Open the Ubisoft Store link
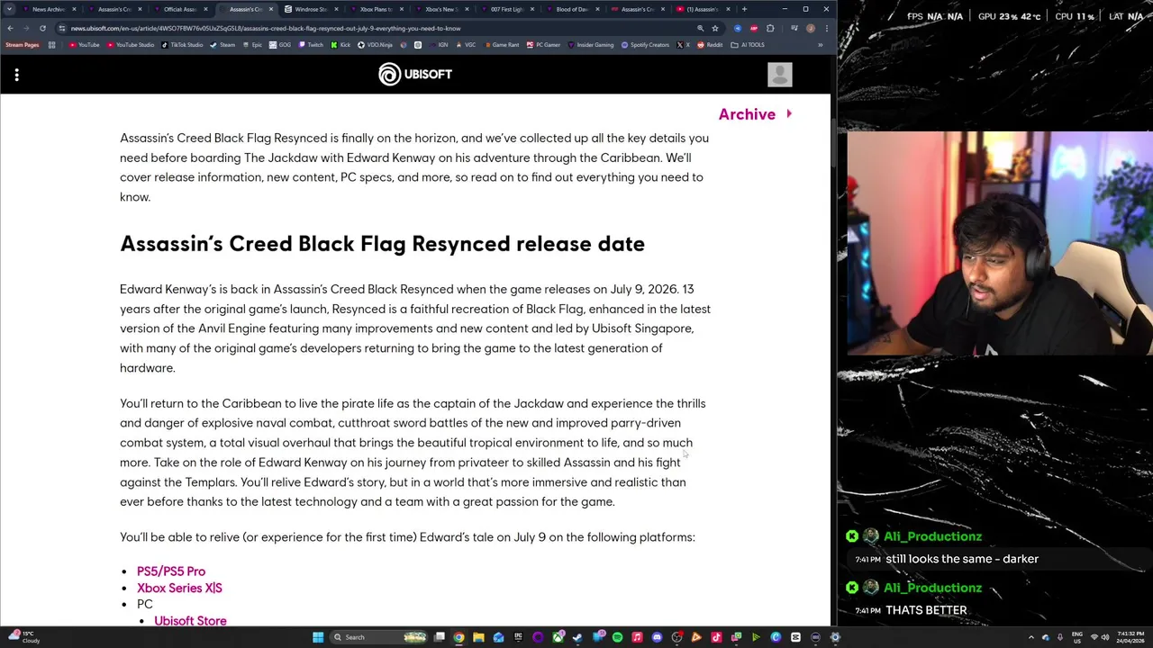This screenshot has width=1153, height=648. click(x=190, y=621)
